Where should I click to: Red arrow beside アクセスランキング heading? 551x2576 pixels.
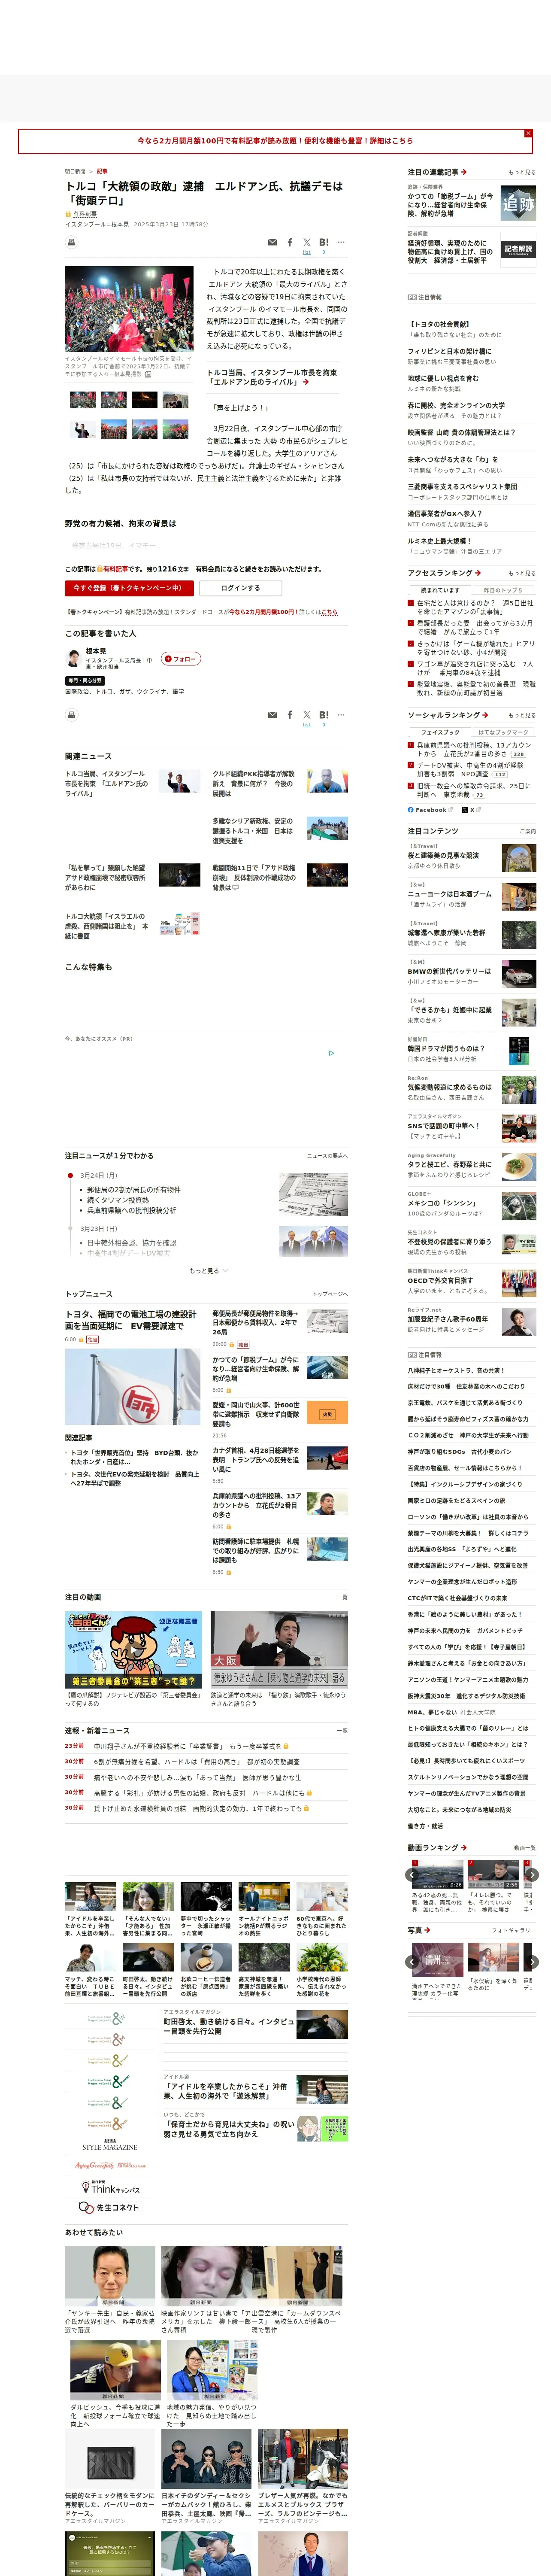pos(478,573)
